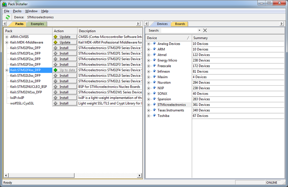The image size is (288, 187).
Task: Click the Up to date button for STM32F4xx_DFP
Action: click(x=65, y=70)
